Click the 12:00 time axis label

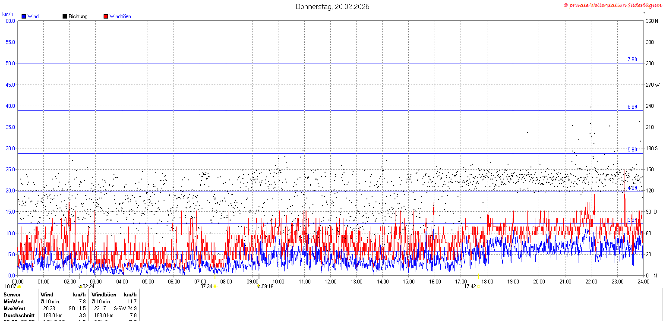(331, 282)
